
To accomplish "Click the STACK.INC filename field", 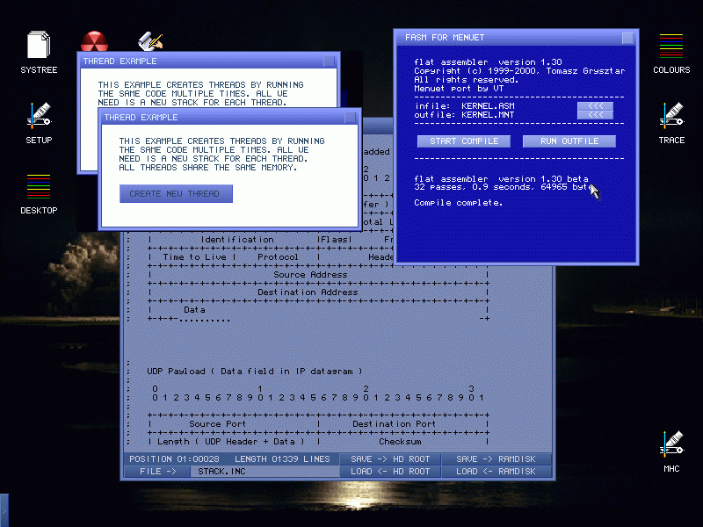I will (265, 472).
